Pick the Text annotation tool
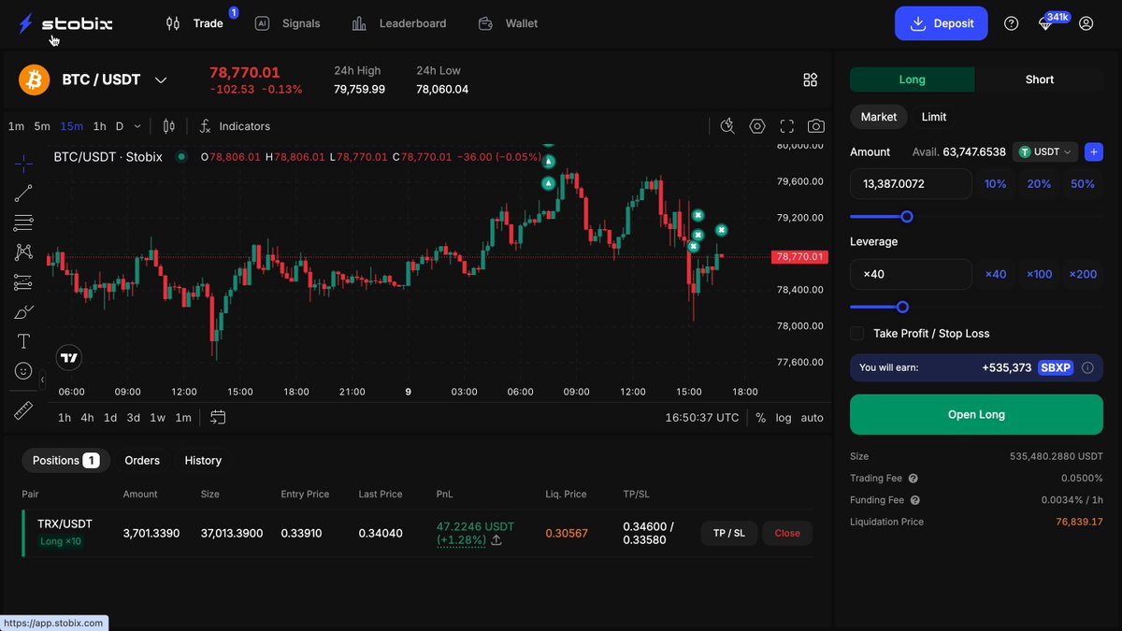Screen dimensions: 1122x631 coord(23,341)
